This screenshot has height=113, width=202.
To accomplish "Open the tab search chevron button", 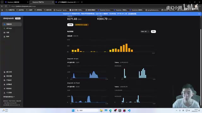I will pos(2,2).
